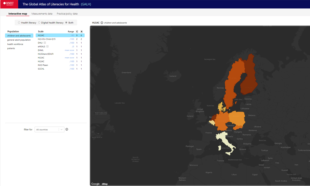This screenshot has width=310, height=186.
Task: Click the D badge next to eHEALS scale
Action: pyautogui.click(x=48, y=46)
